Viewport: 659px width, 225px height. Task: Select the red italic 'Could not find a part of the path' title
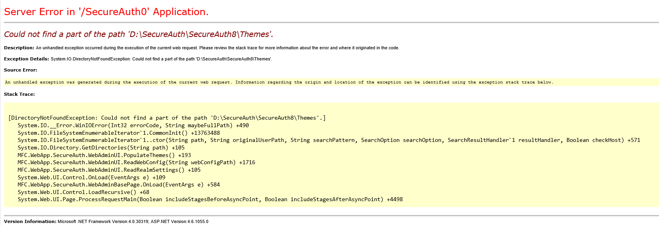(x=139, y=34)
